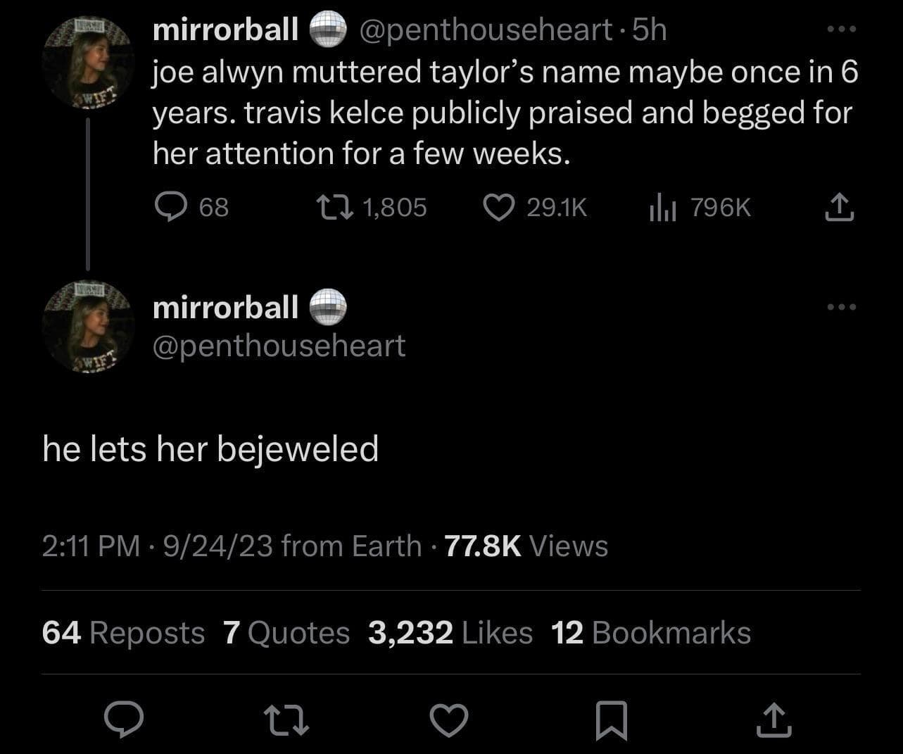Click the share upload icon at bottom right
The height and width of the screenshot is (754, 903).
[774, 720]
